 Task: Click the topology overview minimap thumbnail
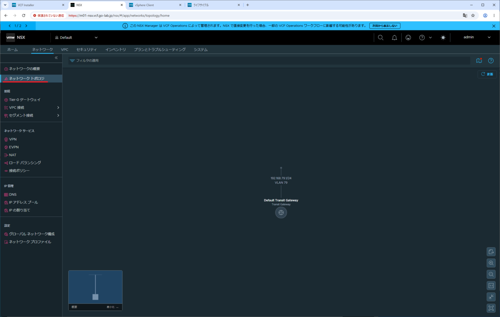point(95,287)
